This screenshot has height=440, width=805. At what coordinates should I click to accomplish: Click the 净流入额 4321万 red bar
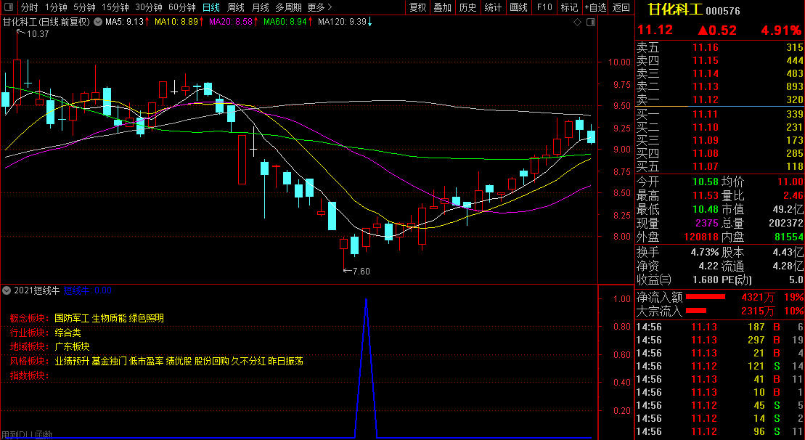click(x=706, y=297)
